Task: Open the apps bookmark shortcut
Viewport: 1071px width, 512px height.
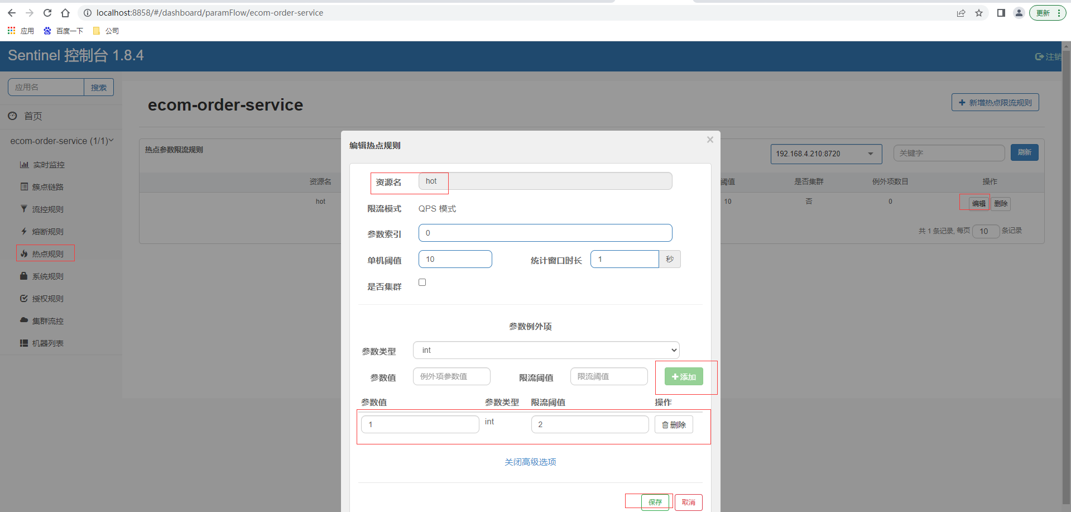Action: (x=21, y=31)
